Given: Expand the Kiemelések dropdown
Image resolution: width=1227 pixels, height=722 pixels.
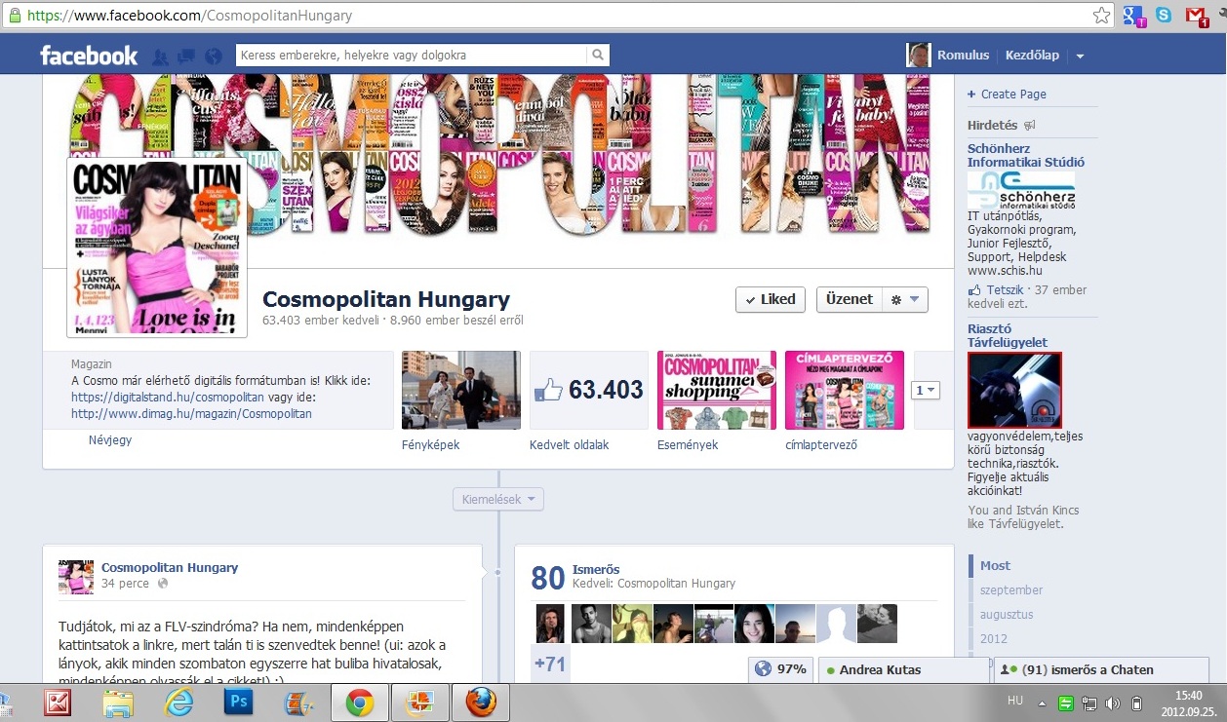Looking at the screenshot, I should (497, 500).
